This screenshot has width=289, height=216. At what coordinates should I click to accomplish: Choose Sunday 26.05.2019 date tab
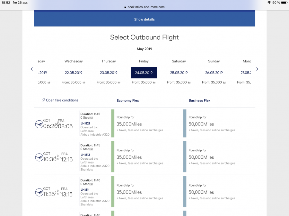pyautogui.click(x=214, y=73)
